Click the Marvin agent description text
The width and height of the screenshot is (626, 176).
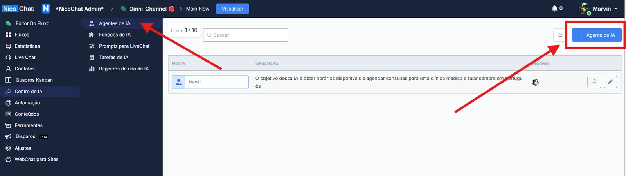[x=389, y=82]
